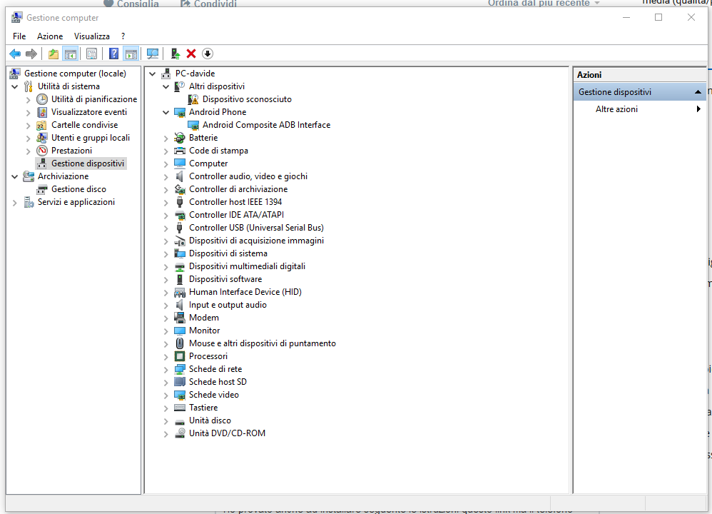Select Dispositivi di acquisizione immagini row
The image size is (712, 514).
[256, 241]
